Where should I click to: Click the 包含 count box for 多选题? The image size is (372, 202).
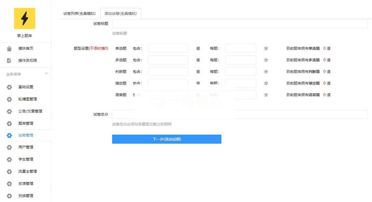coord(168,60)
